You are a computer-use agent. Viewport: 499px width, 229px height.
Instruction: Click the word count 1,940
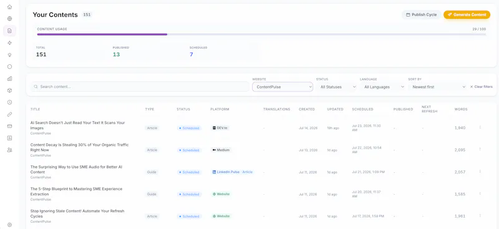pos(460,128)
